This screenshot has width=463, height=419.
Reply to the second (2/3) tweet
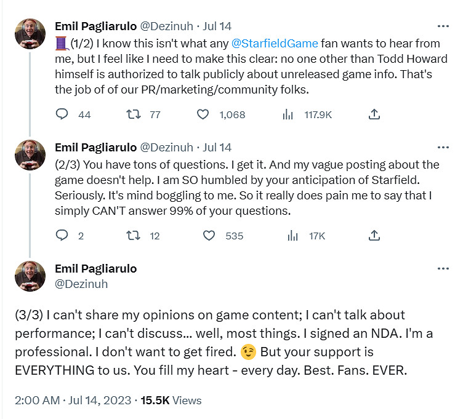tap(62, 236)
